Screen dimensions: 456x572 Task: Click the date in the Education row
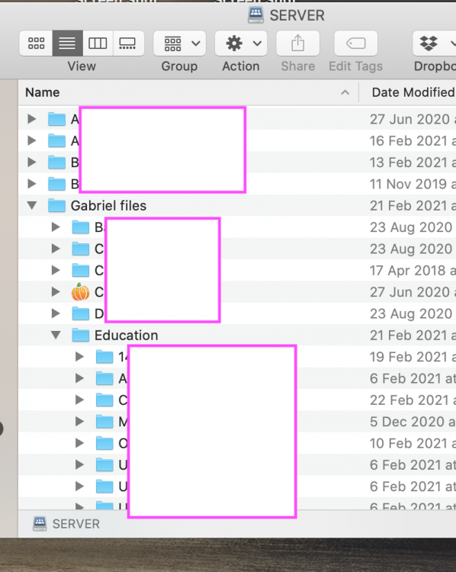[x=413, y=336]
